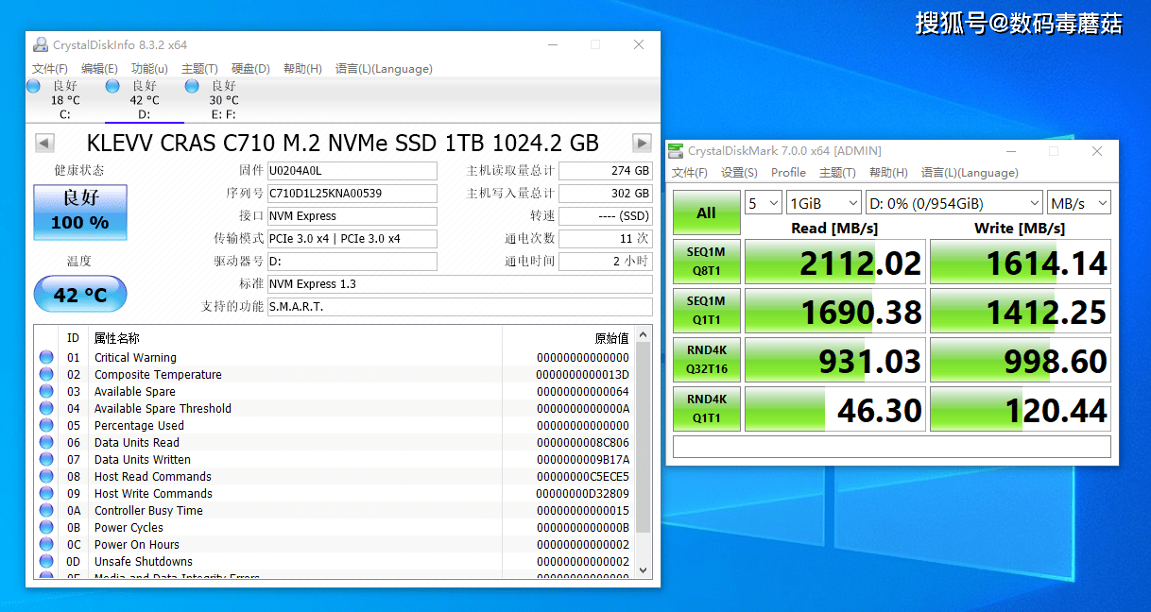Click the CrystalDiskInfo app icon in title bar
Image resolution: width=1151 pixels, height=612 pixels.
41,44
